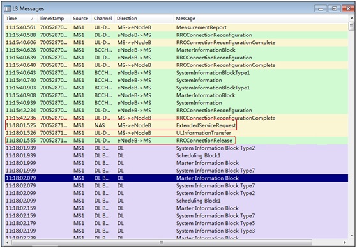Click the vertical scrollbar thumb
357x248 pixels.
coord(351,26)
